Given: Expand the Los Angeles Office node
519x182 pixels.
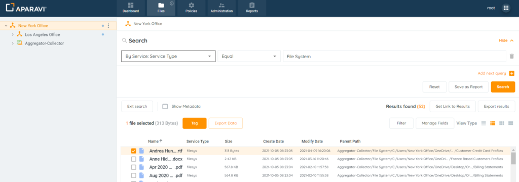Looking at the screenshot, I should 13,34.
